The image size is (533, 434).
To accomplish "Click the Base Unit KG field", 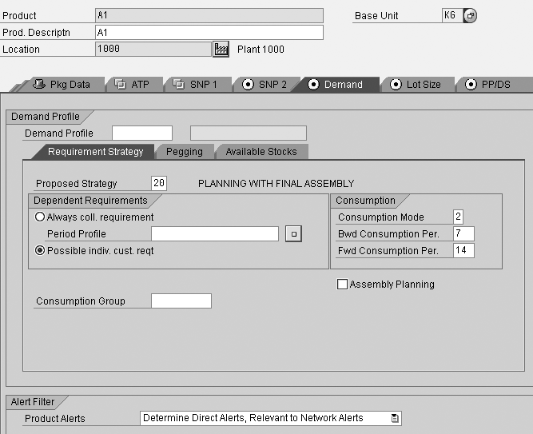I will [x=452, y=15].
